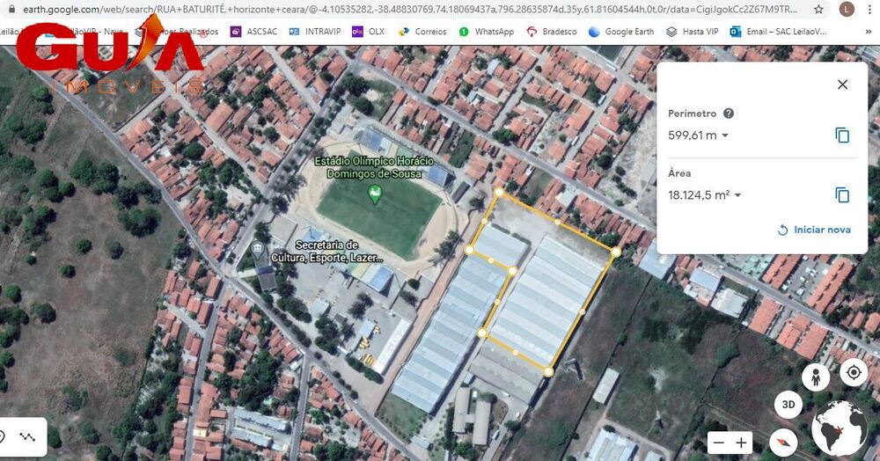Show more bookmarks with the chevron
This screenshot has height=461, width=880.
click(869, 32)
